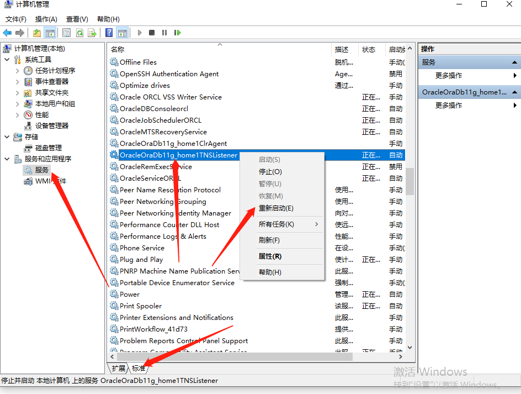
Task: Click the horizontal scrollbar right arrow
Action: point(401,356)
